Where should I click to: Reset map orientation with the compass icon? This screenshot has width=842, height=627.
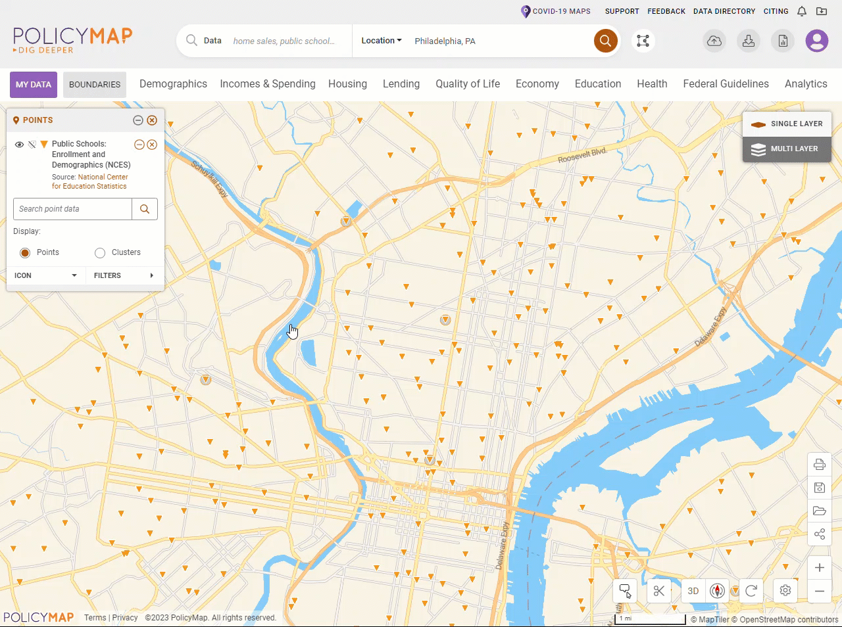tap(718, 591)
